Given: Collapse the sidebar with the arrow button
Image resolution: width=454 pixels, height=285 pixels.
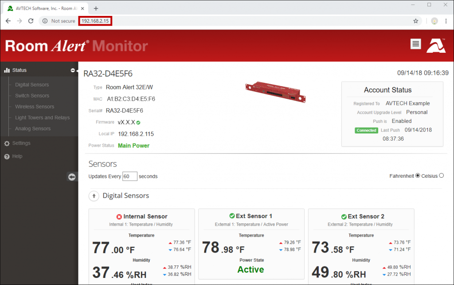Looking at the screenshot, I should click(x=72, y=176).
